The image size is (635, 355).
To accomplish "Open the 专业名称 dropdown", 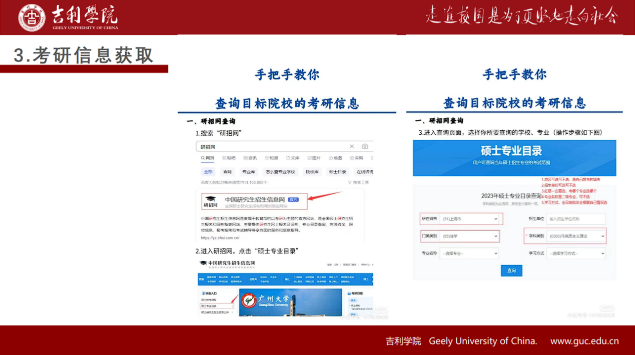I will [x=469, y=254].
